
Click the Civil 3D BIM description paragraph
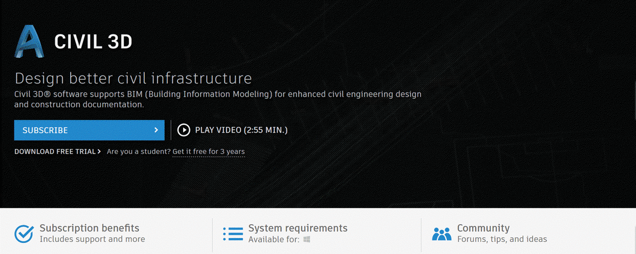click(x=218, y=99)
